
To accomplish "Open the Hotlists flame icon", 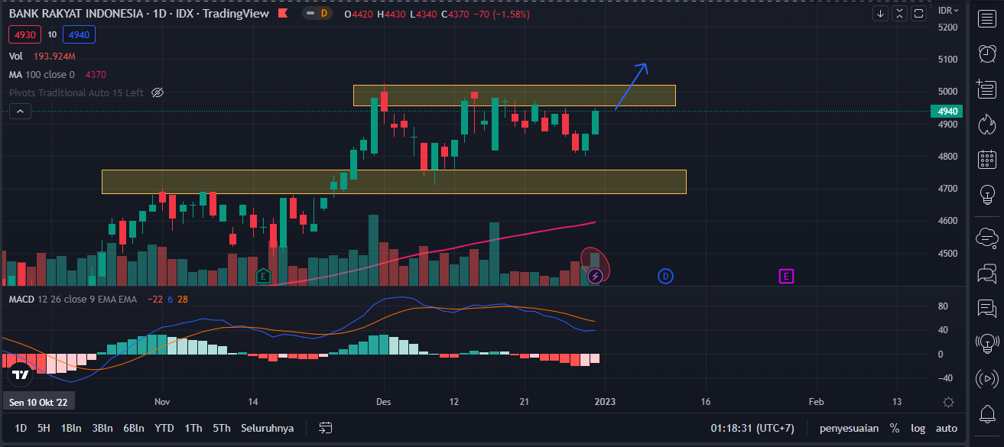I will tap(987, 124).
